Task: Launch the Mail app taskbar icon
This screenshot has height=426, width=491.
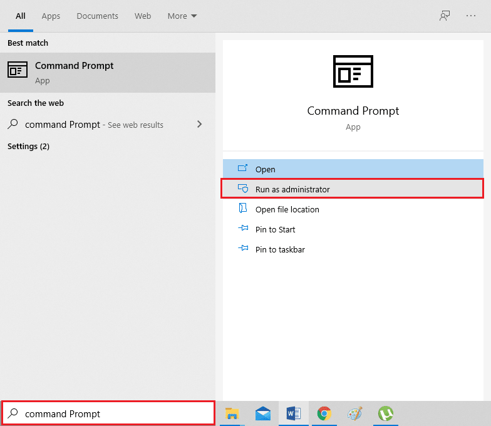Action: (263, 413)
